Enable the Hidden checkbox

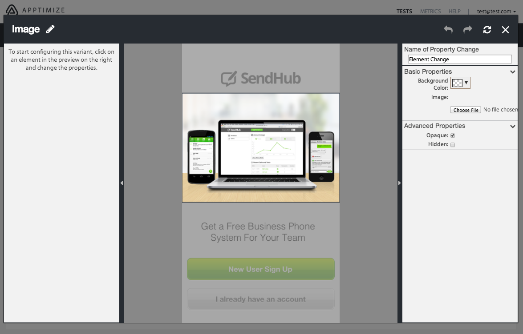(x=453, y=145)
